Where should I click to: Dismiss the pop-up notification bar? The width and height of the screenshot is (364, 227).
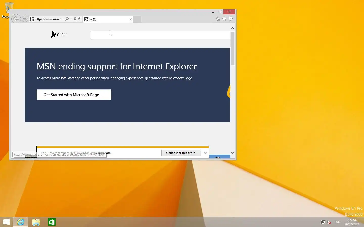[x=206, y=153]
